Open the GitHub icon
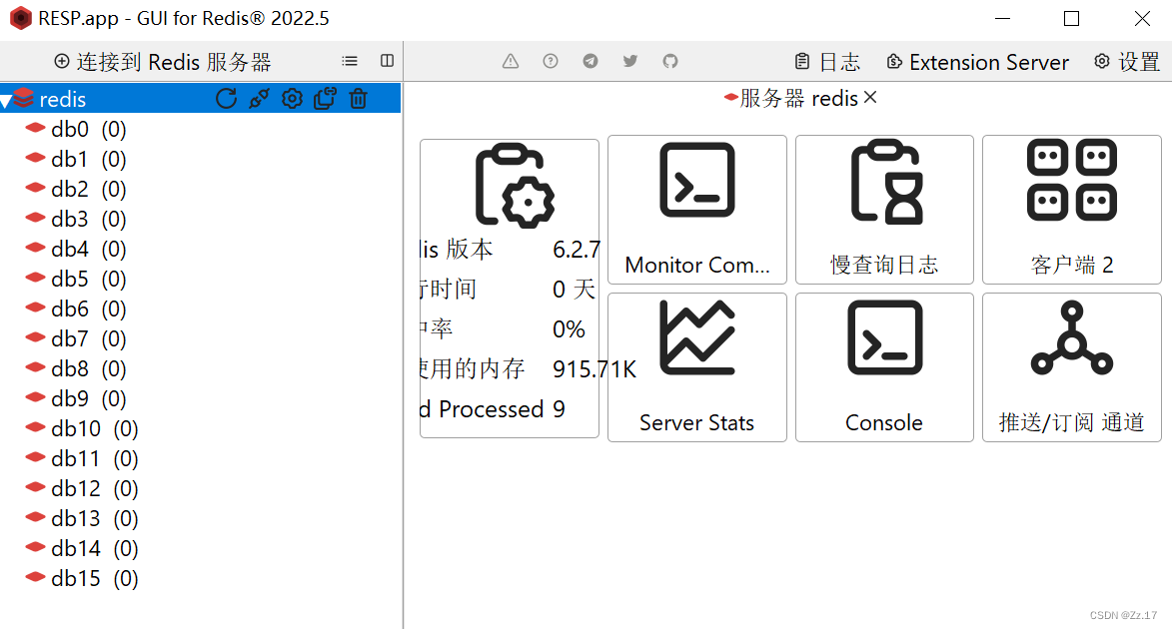Image resolution: width=1172 pixels, height=629 pixels. pyautogui.click(x=670, y=61)
